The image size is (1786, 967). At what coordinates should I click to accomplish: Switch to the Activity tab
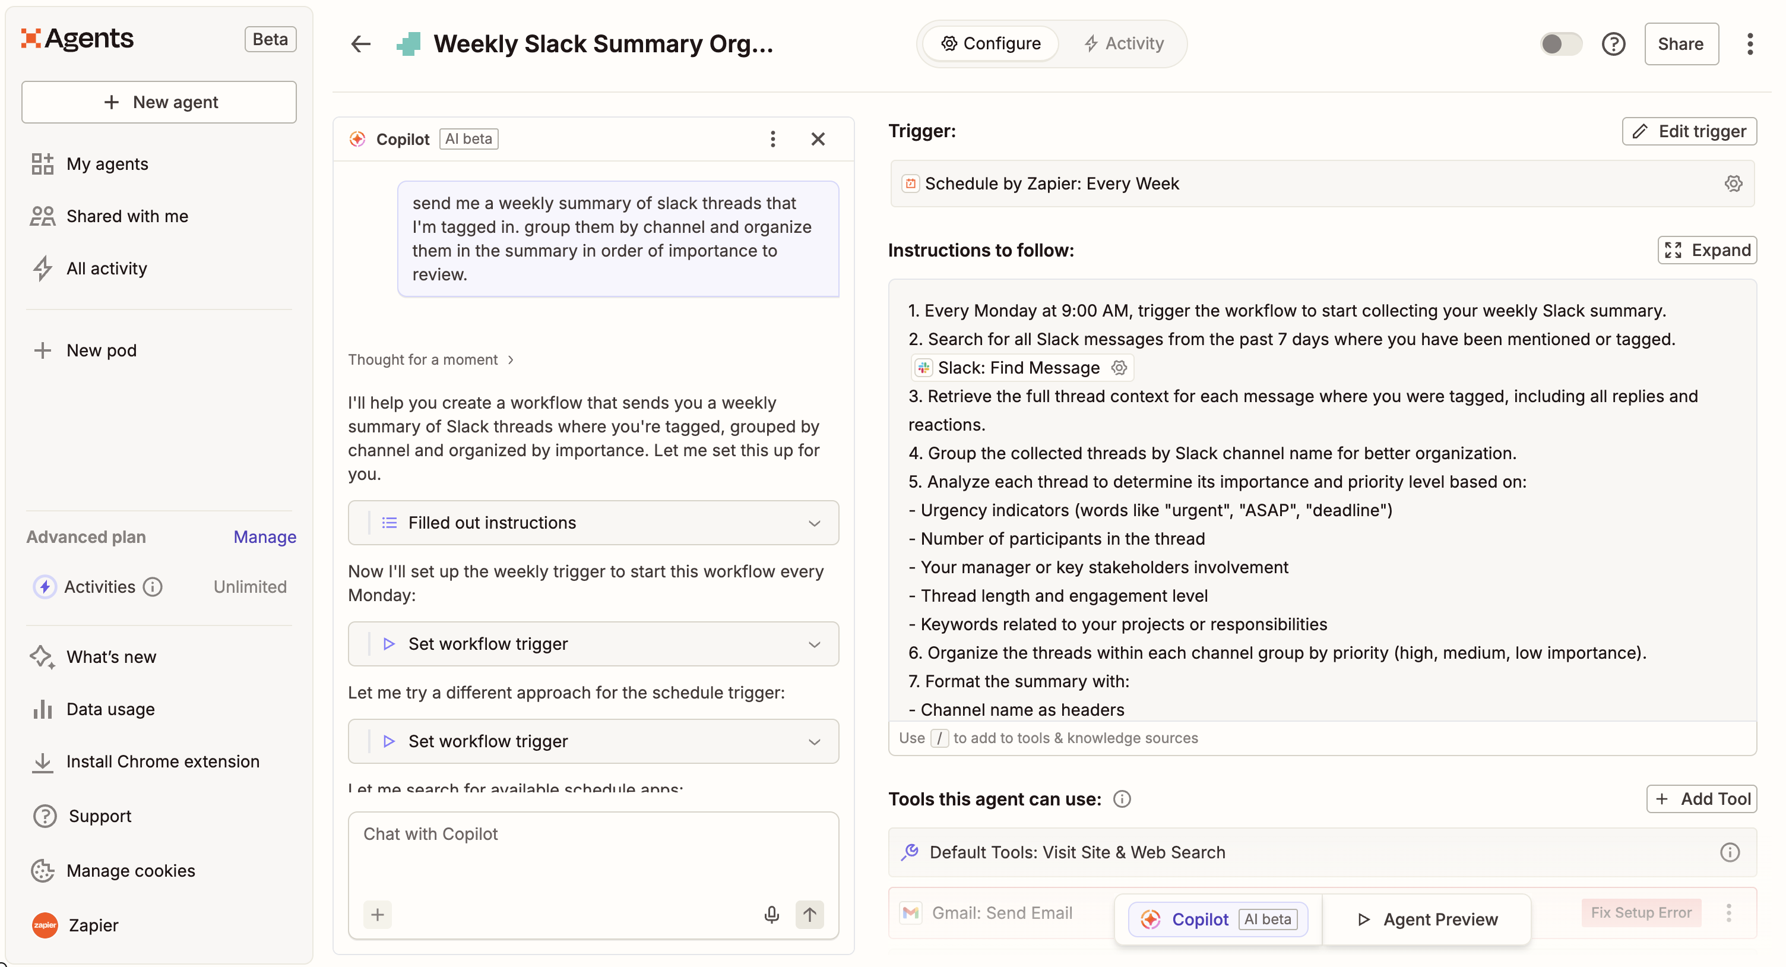(1123, 43)
